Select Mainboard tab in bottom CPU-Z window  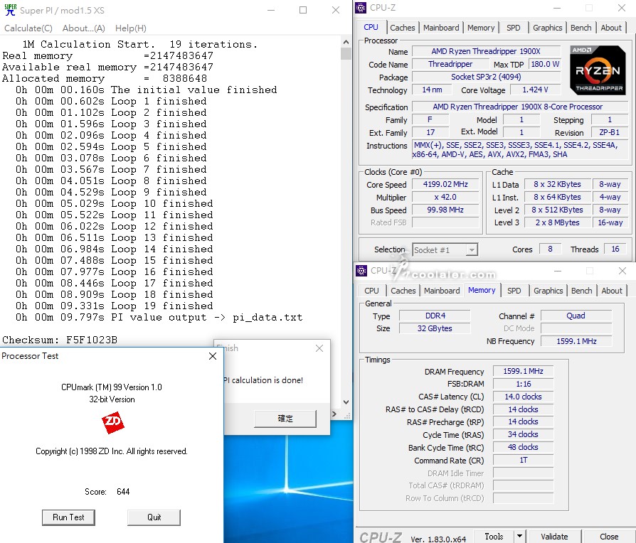pos(442,291)
